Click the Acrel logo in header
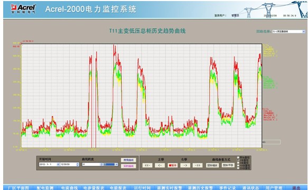The width and height of the screenshot is (308, 190). 23,9
